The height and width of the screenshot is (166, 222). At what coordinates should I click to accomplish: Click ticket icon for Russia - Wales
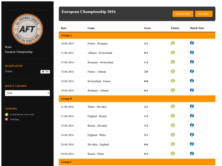pos(173,154)
